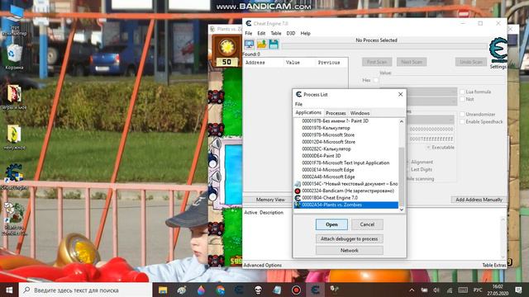Click the Bandicam record taskbar icon
The image size is (529, 297).
(x=296, y=290)
